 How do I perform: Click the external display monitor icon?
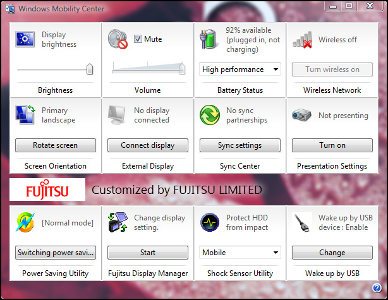(x=117, y=115)
